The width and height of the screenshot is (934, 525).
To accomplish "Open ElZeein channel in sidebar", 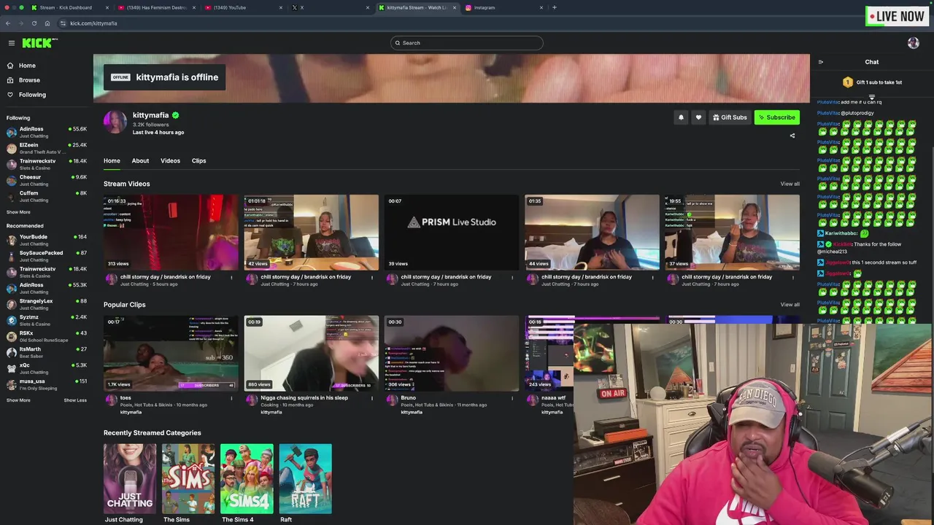I will point(46,148).
